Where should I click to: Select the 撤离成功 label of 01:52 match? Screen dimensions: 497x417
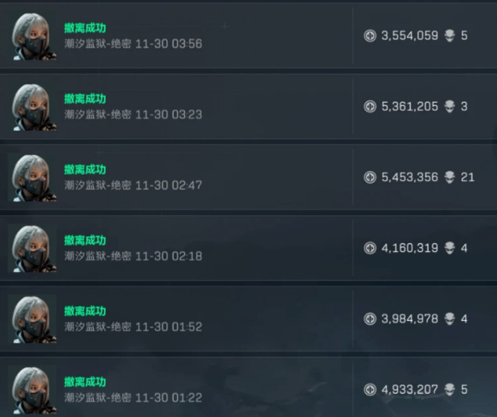(85, 311)
